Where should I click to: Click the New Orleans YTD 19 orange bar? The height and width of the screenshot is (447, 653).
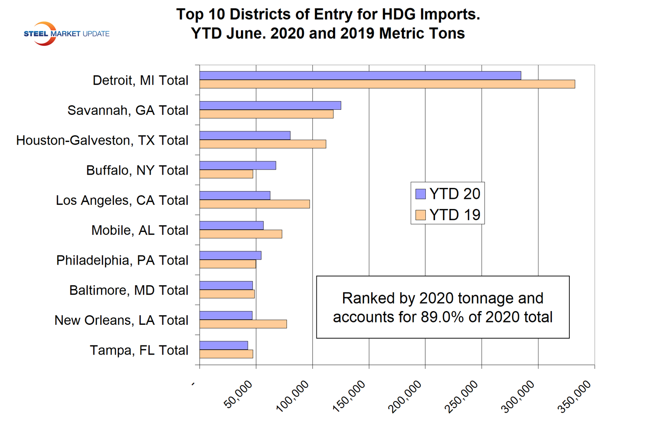coord(243,324)
